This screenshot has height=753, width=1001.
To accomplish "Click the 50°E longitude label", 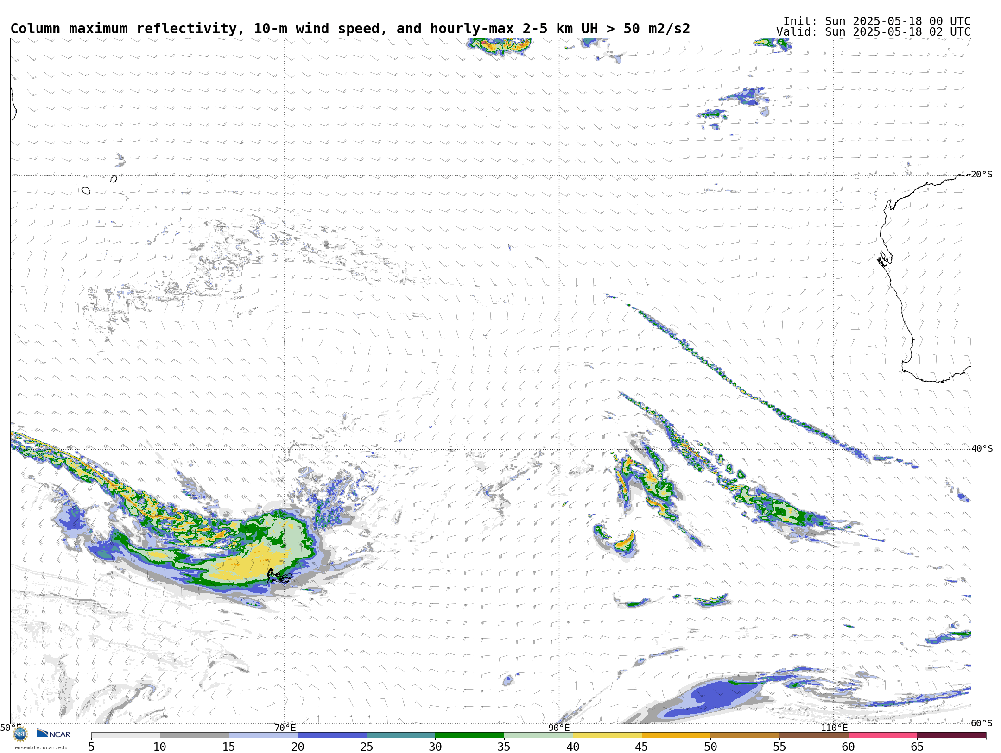I will pos(11,728).
